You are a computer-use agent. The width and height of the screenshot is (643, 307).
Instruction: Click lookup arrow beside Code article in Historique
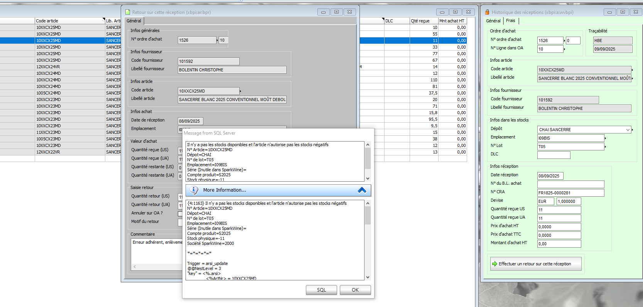click(632, 70)
